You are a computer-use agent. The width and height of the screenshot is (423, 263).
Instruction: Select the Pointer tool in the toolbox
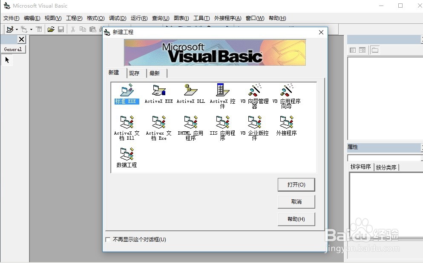[x=7, y=60]
